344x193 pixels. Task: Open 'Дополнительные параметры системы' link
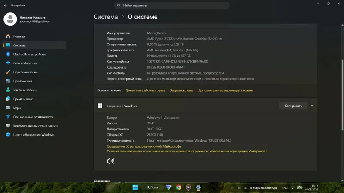(x=226, y=90)
